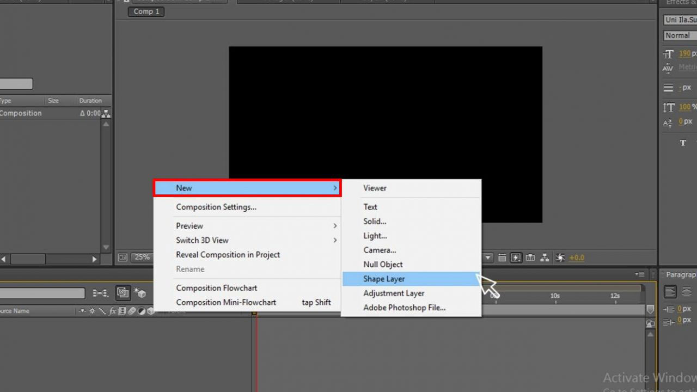Click the Activate Windows text
The image size is (697, 392).
[x=649, y=377]
